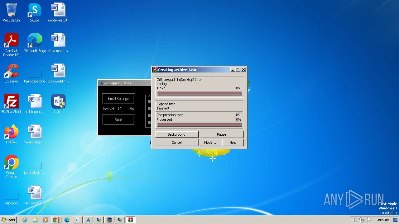Close the Creating archive 1.rar dialog

243,70
